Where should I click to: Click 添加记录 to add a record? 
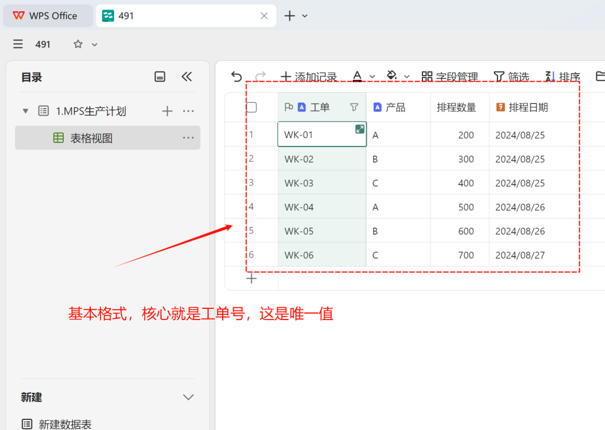308,77
